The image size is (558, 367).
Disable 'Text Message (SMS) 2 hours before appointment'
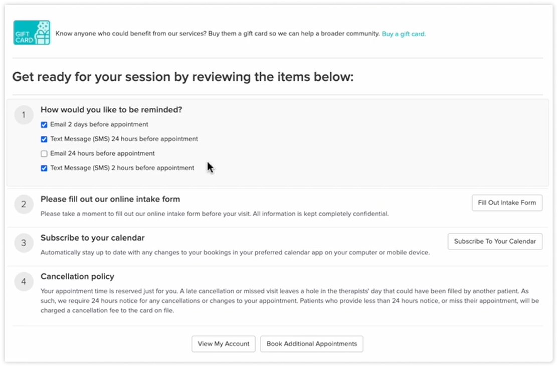pyautogui.click(x=44, y=168)
